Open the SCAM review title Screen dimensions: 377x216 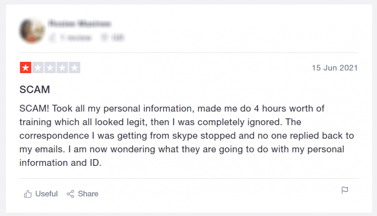tap(35, 90)
